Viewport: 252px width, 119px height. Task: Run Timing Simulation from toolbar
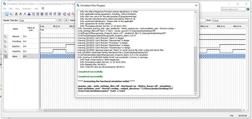[x=69, y=14]
